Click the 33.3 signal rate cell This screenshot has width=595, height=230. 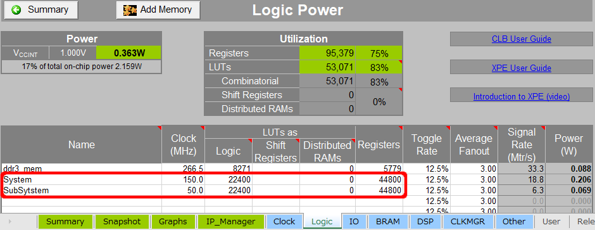[522, 169]
